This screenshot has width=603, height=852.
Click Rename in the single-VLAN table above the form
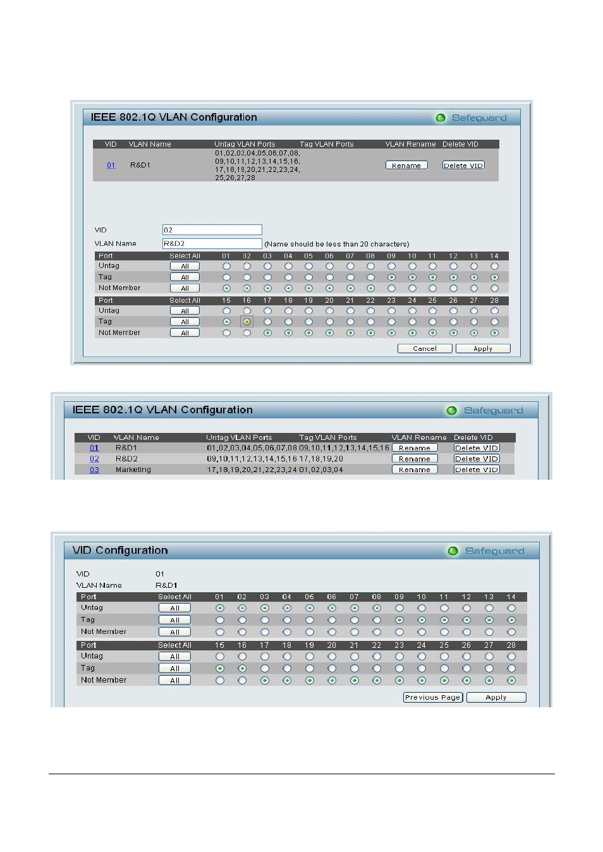(x=406, y=166)
